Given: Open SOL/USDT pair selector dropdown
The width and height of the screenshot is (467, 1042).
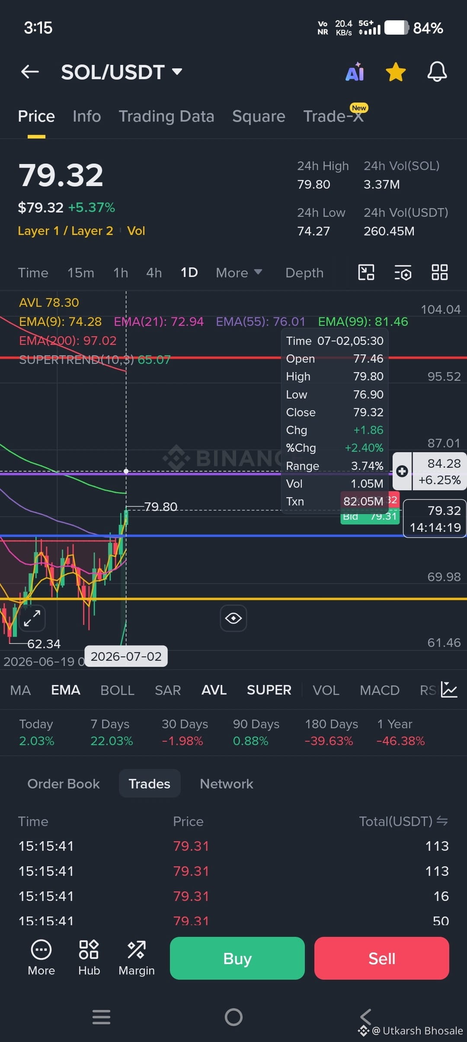Looking at the screenshot, I should pyautogui.click(x=122, y=72).
